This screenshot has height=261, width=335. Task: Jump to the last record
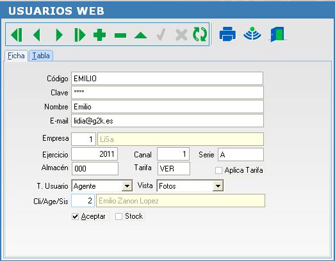[x=79, y=35]
